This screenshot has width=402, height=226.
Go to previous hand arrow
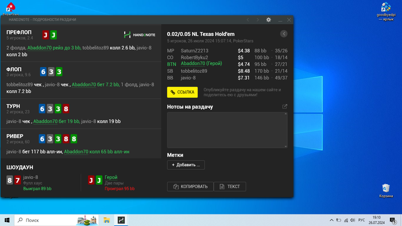pyautogui.click(x=248, y=20)
